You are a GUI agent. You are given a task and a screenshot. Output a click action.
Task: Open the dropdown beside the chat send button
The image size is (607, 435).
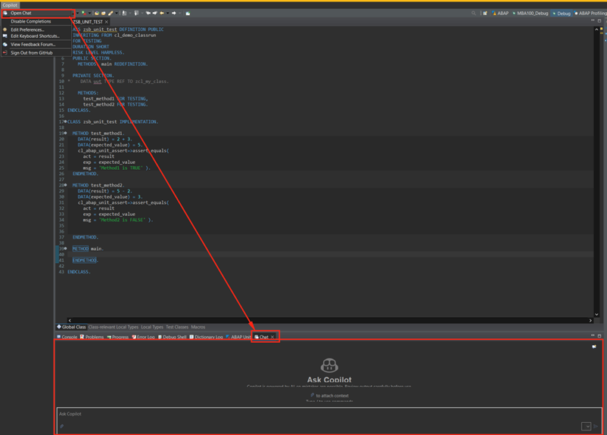pyautogui.click(x=586, y=426)
